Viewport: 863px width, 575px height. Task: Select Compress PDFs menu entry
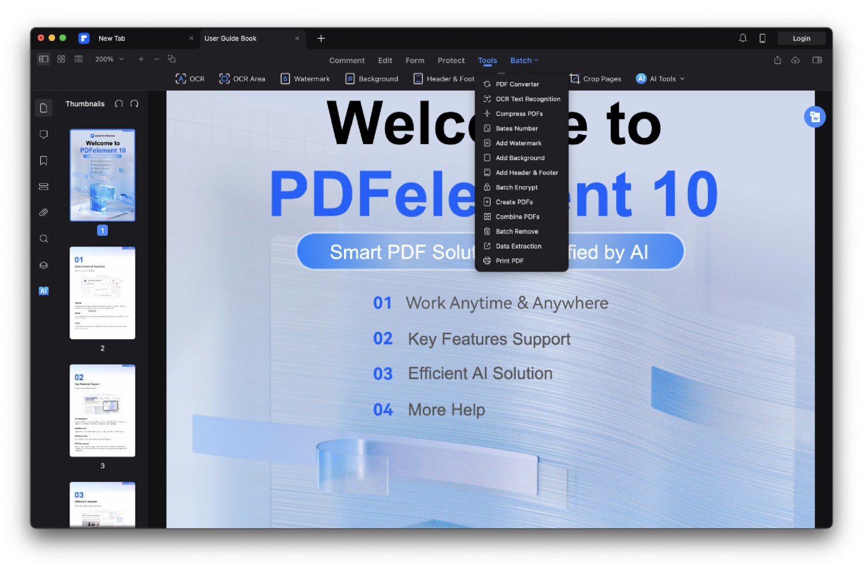(x=522, y=114)
